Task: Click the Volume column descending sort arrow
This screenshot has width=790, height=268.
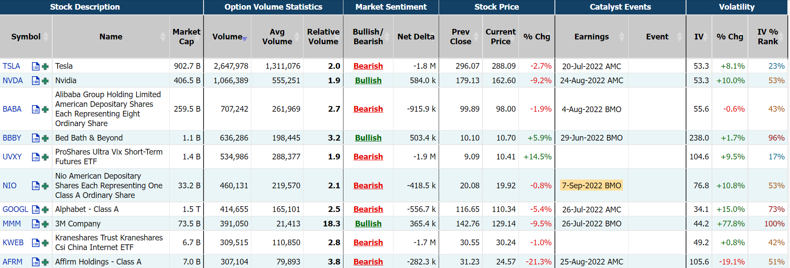Action: (245, 39)
